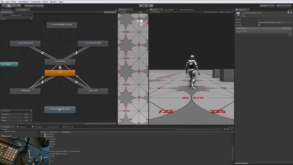Remove the Angle parameter with its minus

point(31,120)
